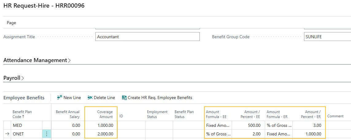
Task: Click the row selector arrow for ONET
Action: [7, 134]
